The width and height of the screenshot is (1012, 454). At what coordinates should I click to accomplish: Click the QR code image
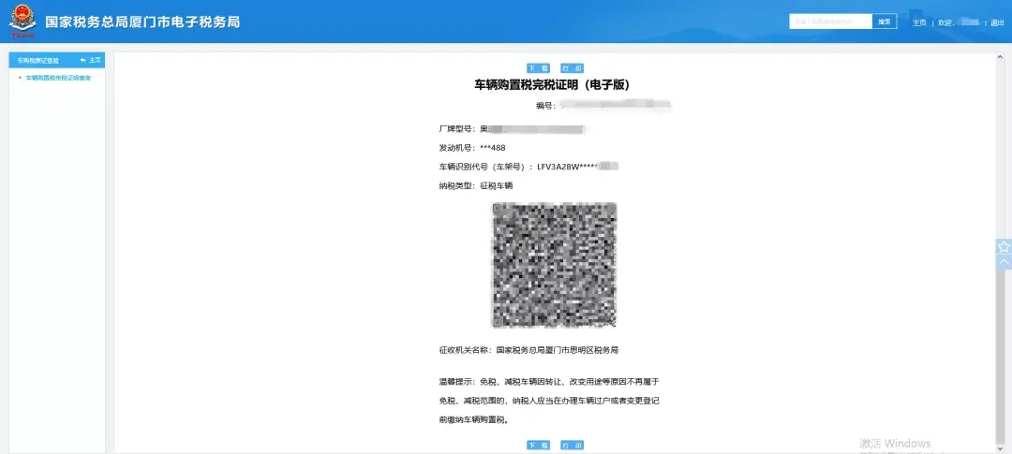point(554,265)
